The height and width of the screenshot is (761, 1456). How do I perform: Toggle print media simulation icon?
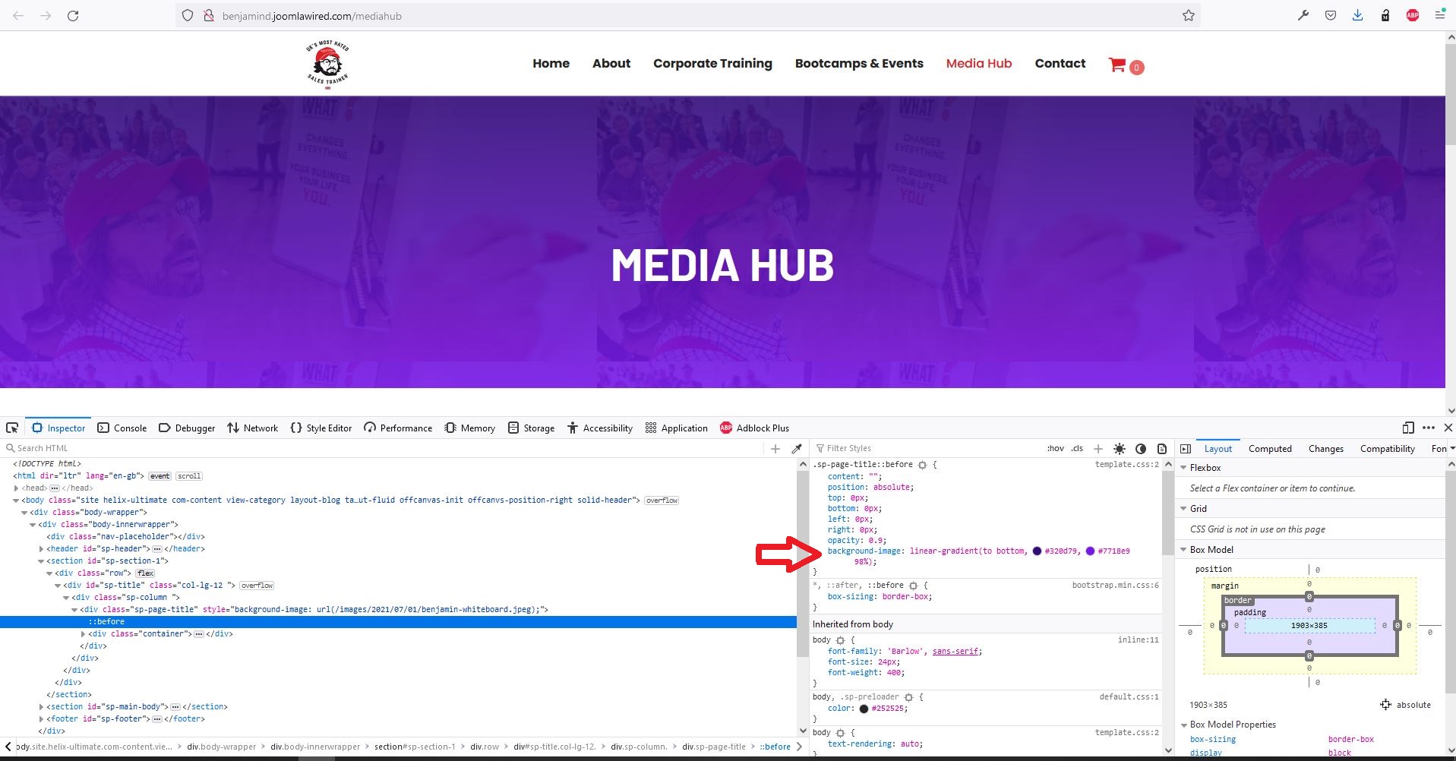pos(1161,449)
